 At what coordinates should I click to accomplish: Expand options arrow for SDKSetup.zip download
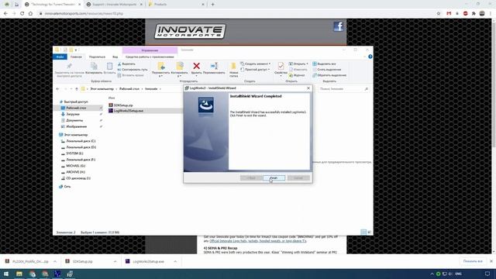click(x=115, y=262)
